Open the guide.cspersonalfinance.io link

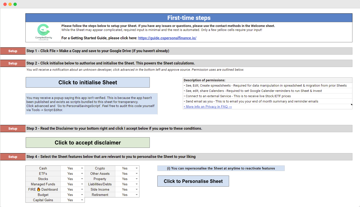[x=167, y=38]
